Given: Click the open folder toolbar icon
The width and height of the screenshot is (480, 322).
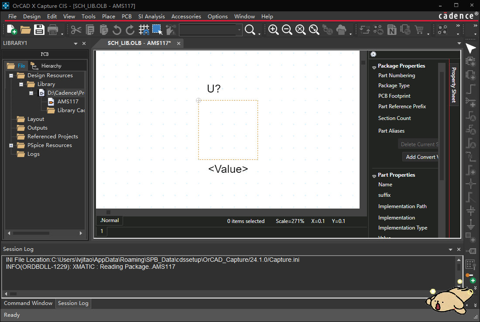Looking at the screenshot, I should click(x=25, y=30).
